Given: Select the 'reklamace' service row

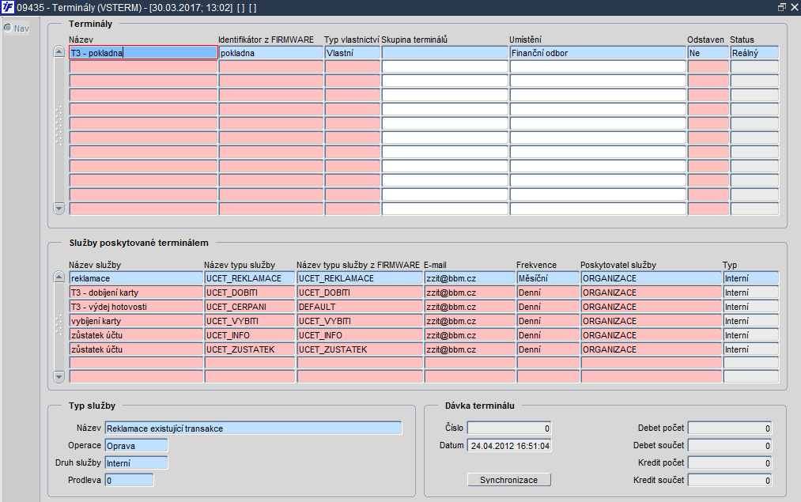Looking at the screenshot, I should coord(136,277).
